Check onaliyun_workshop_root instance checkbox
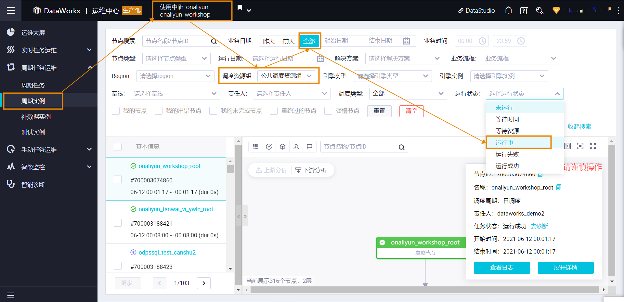The image size is (624, 302). tap(118, 179)
